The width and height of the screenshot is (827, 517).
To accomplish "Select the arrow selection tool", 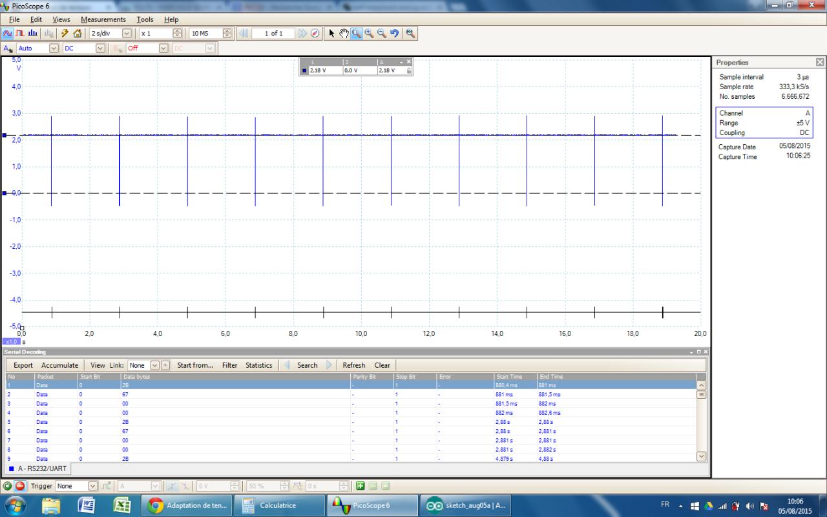I will point(331,33).
